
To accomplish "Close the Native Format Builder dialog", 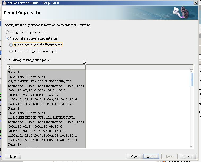I will tap(196, 3).
